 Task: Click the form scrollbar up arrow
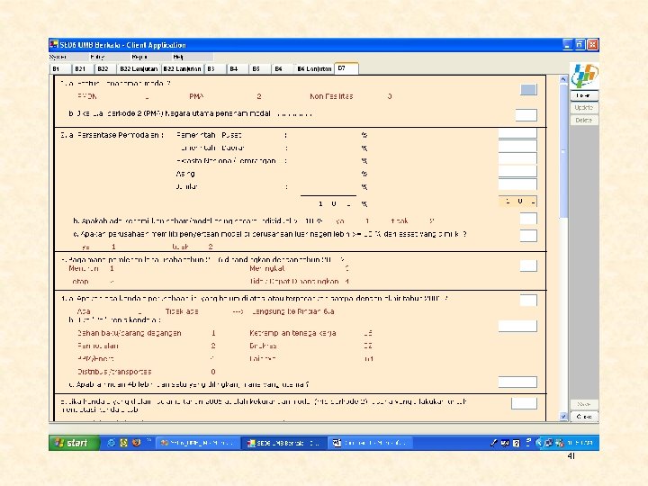[x=563, y=79]
